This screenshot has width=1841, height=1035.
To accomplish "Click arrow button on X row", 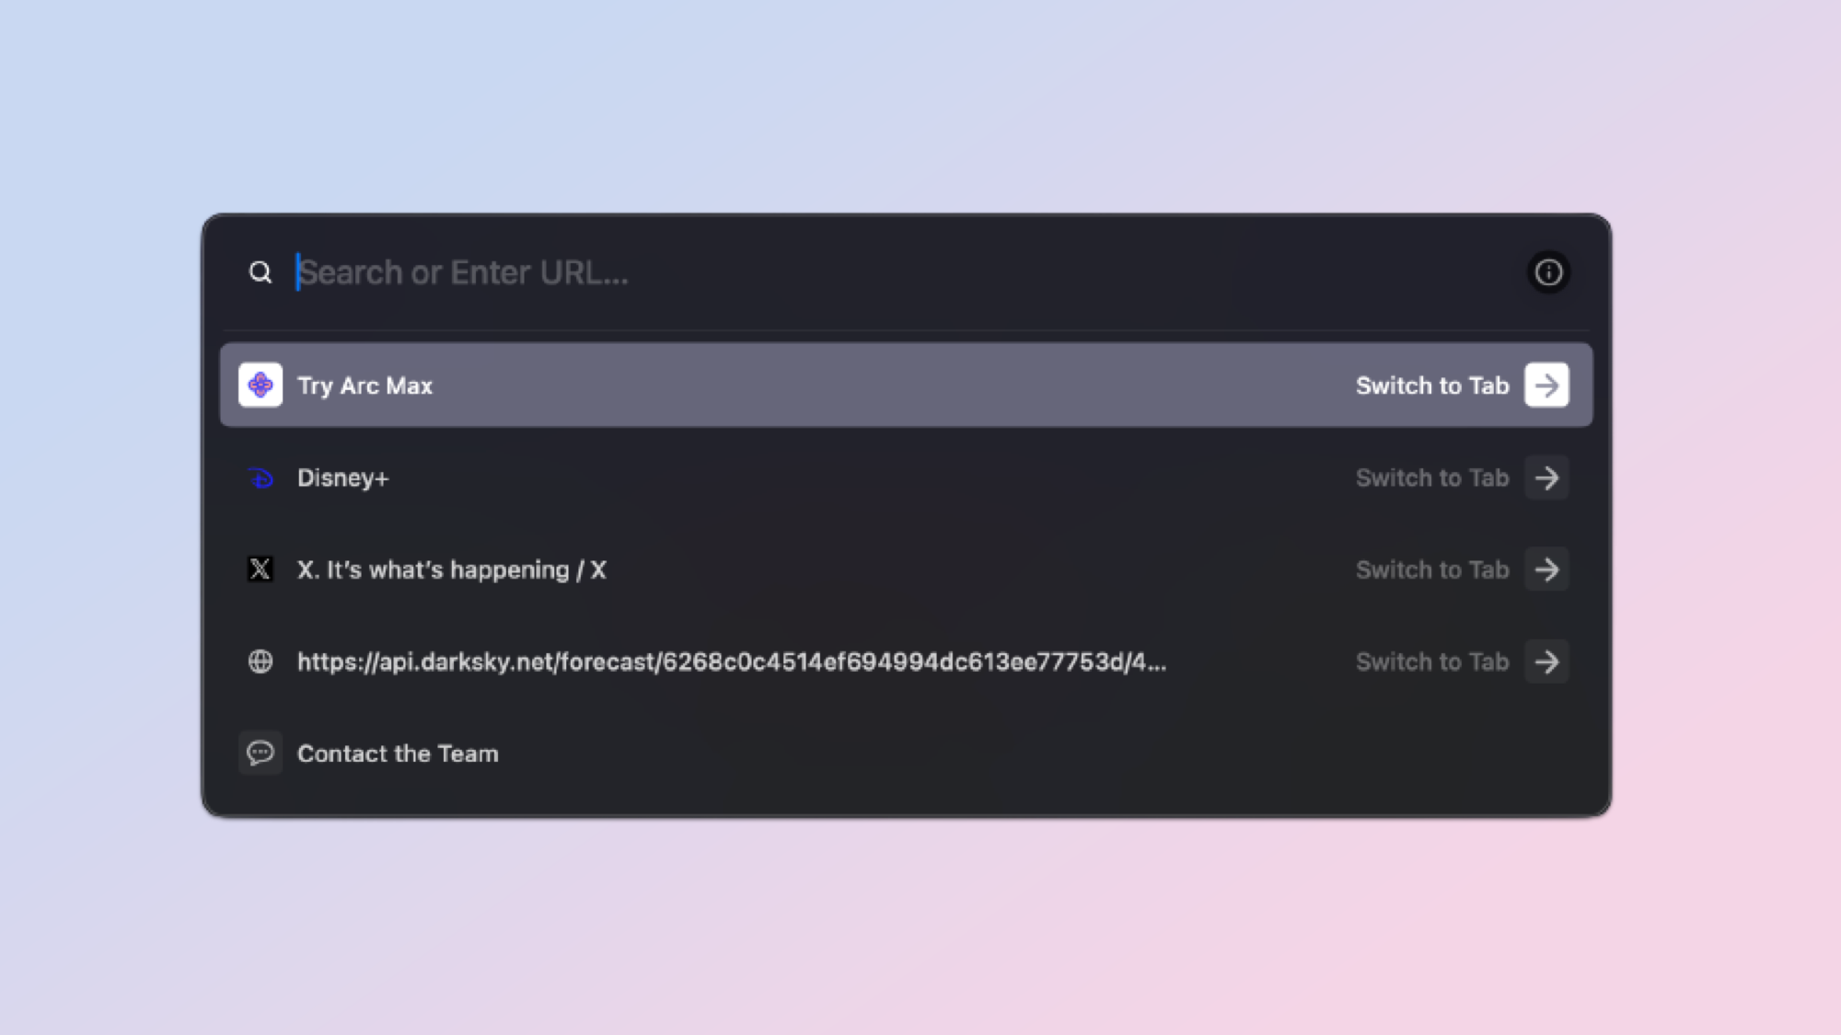I will pyautogui.click(x=1546, y=569).
